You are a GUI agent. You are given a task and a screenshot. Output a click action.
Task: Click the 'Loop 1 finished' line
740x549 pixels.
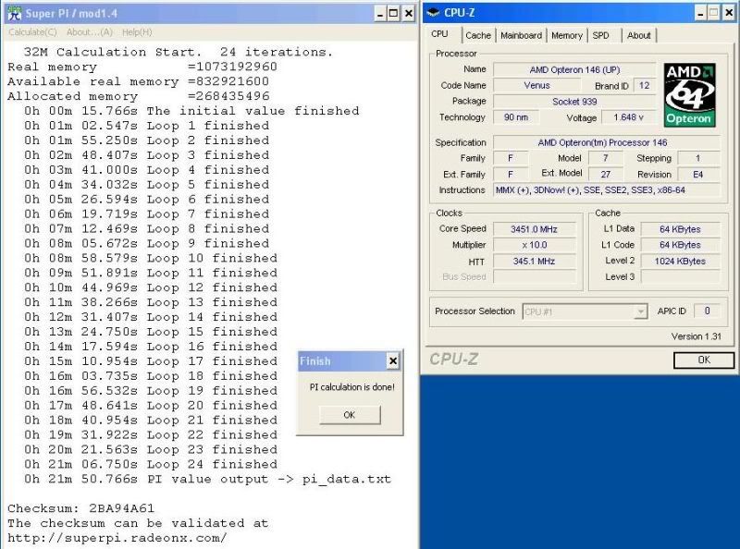(147, 126)
